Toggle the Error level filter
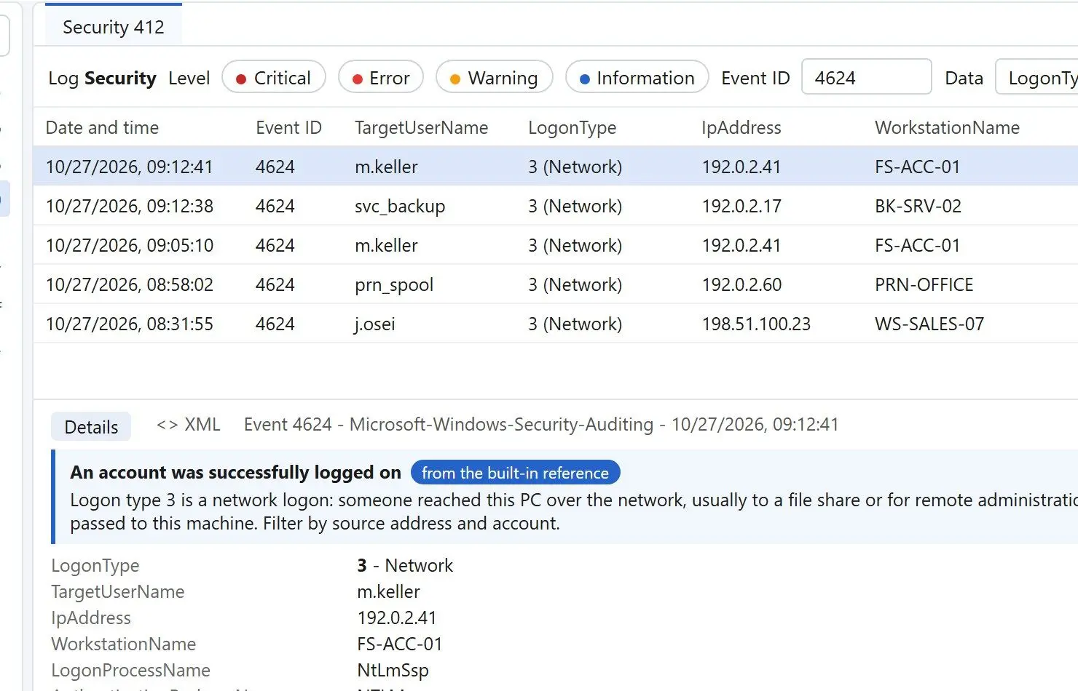The width and height of the screenshot is (1078, 691). pyautogui.click(x=380, y=78)
